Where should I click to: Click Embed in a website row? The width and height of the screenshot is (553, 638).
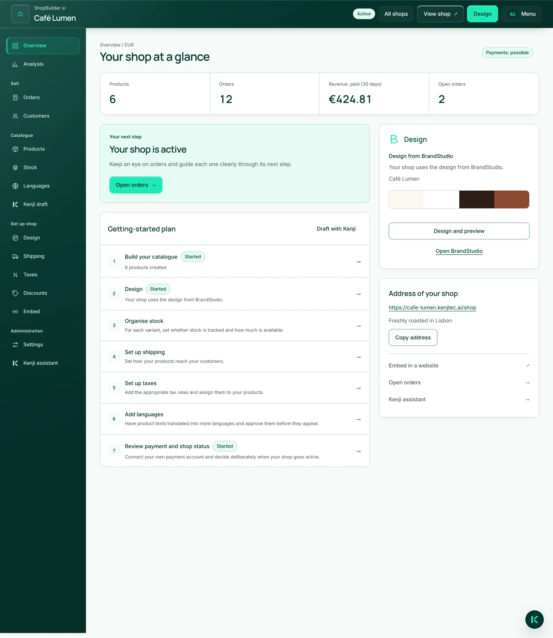[x=459, y=366]
